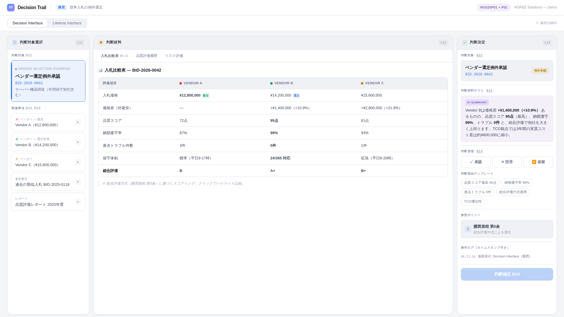Click the E13 code next to 判断管理
This screenshot has width=564, height=317.
(479, 152)
